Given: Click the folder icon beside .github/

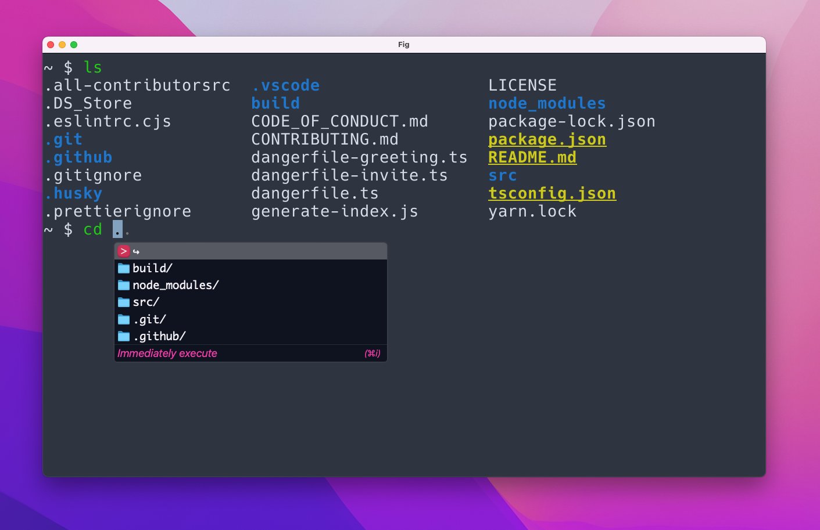Looking at the screenshot, I should coord(124,336).
